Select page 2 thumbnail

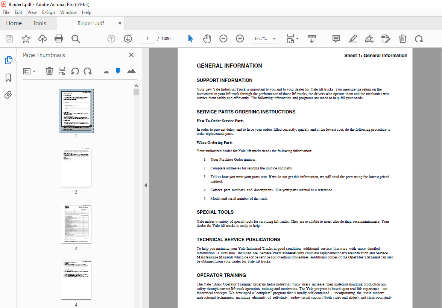(76, 167)
